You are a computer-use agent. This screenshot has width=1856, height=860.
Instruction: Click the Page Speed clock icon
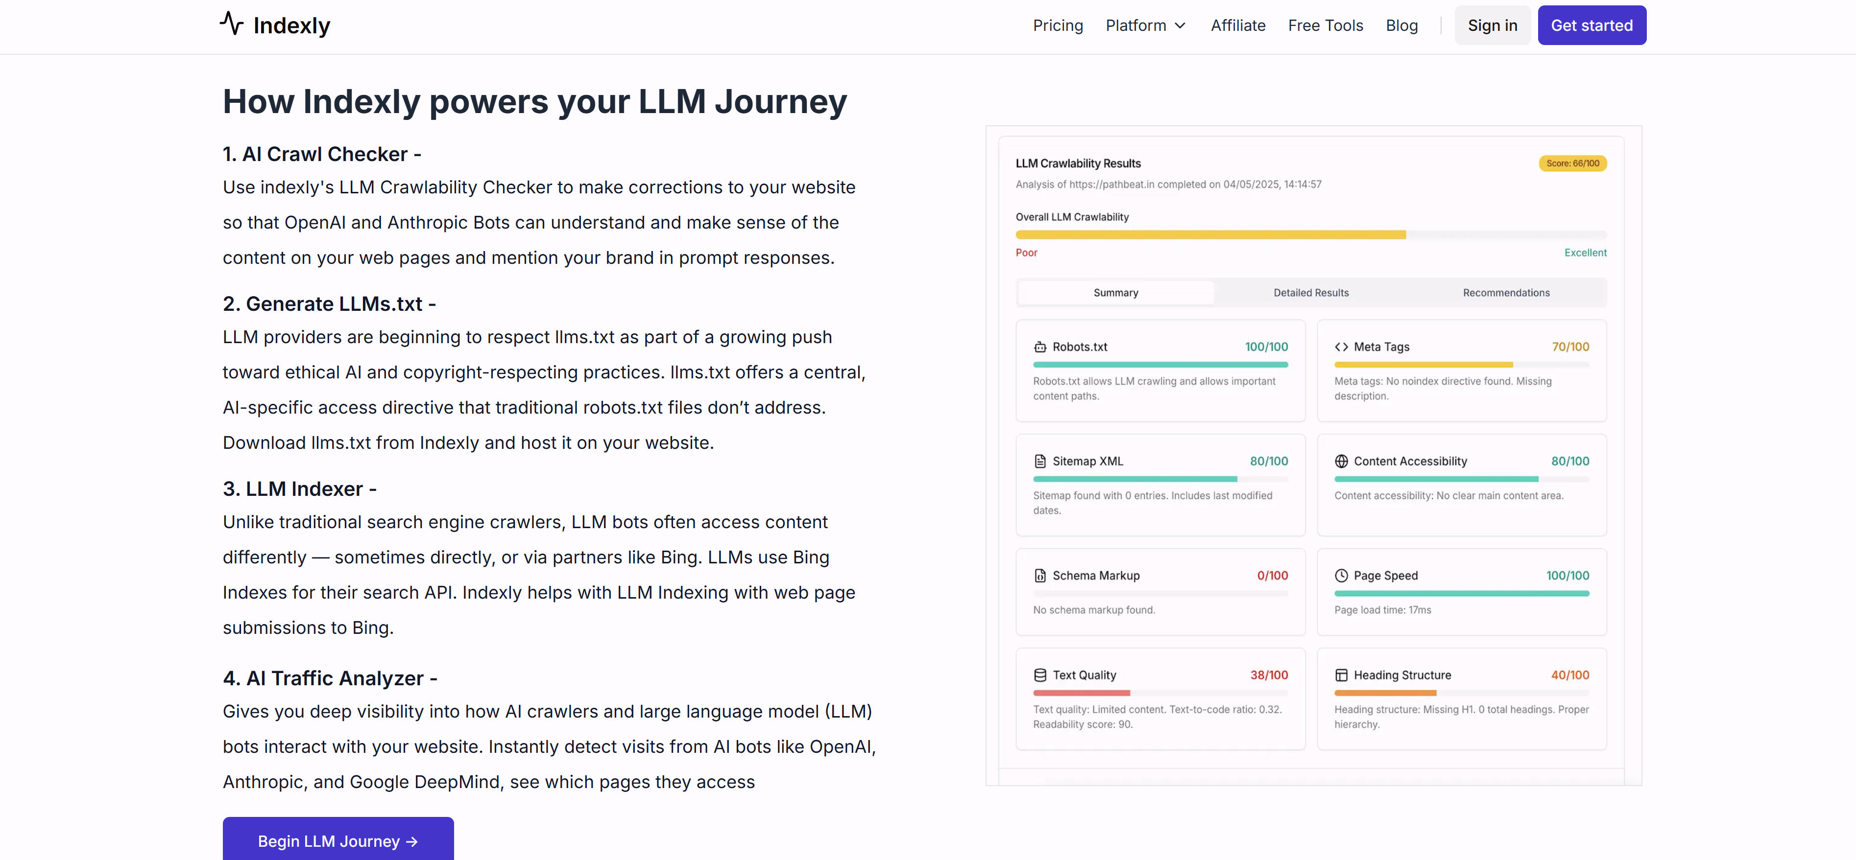point(1341,576)
